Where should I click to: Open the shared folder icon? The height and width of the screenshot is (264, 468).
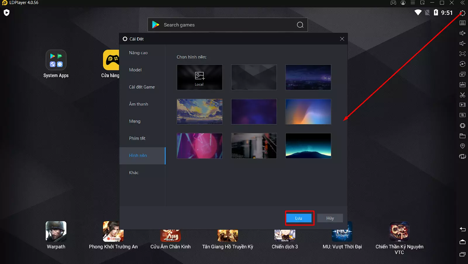click(x=462, y=136)
